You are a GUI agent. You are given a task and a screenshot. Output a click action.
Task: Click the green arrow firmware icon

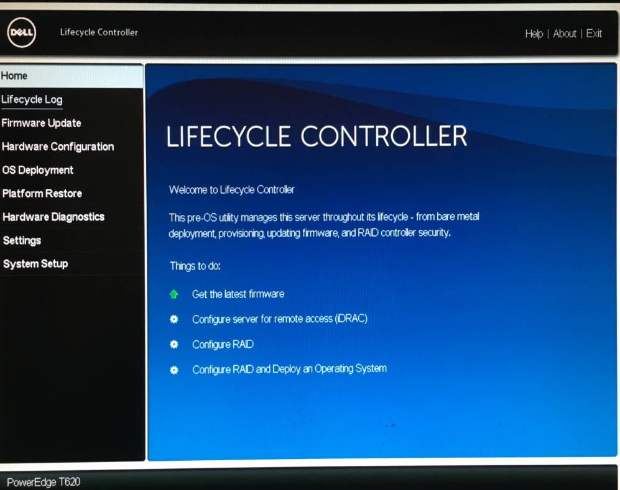coord(174,294)
